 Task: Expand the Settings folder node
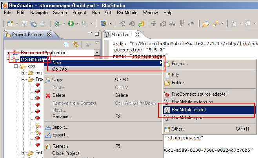(x=24, y=153)
